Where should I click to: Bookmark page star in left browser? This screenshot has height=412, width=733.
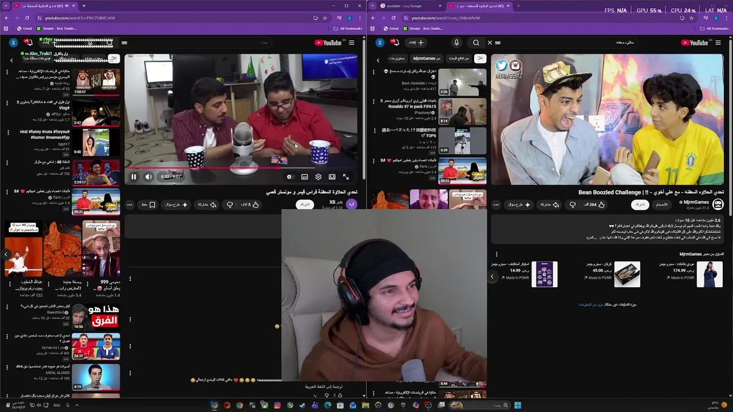(325, 18)
